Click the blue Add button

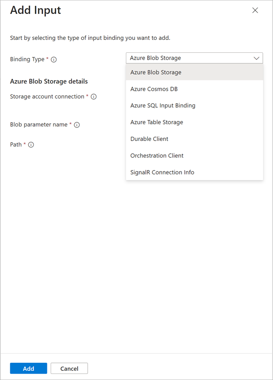point(28,368)
